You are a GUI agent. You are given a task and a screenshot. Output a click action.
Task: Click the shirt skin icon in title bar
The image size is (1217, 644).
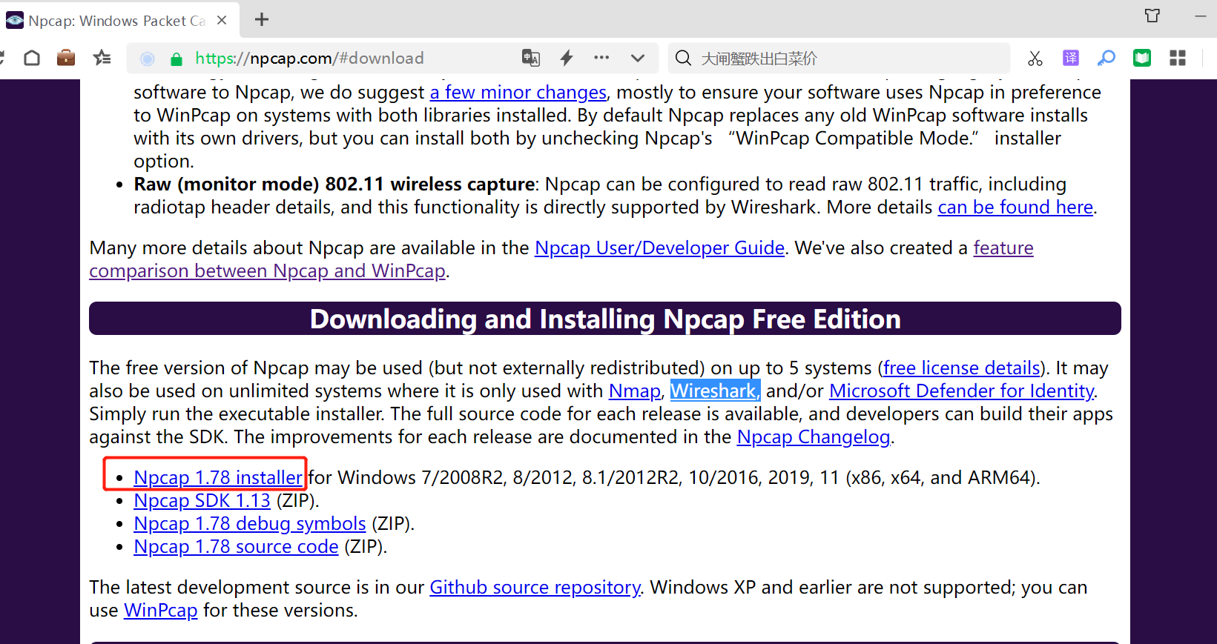tap(1152, 16)
